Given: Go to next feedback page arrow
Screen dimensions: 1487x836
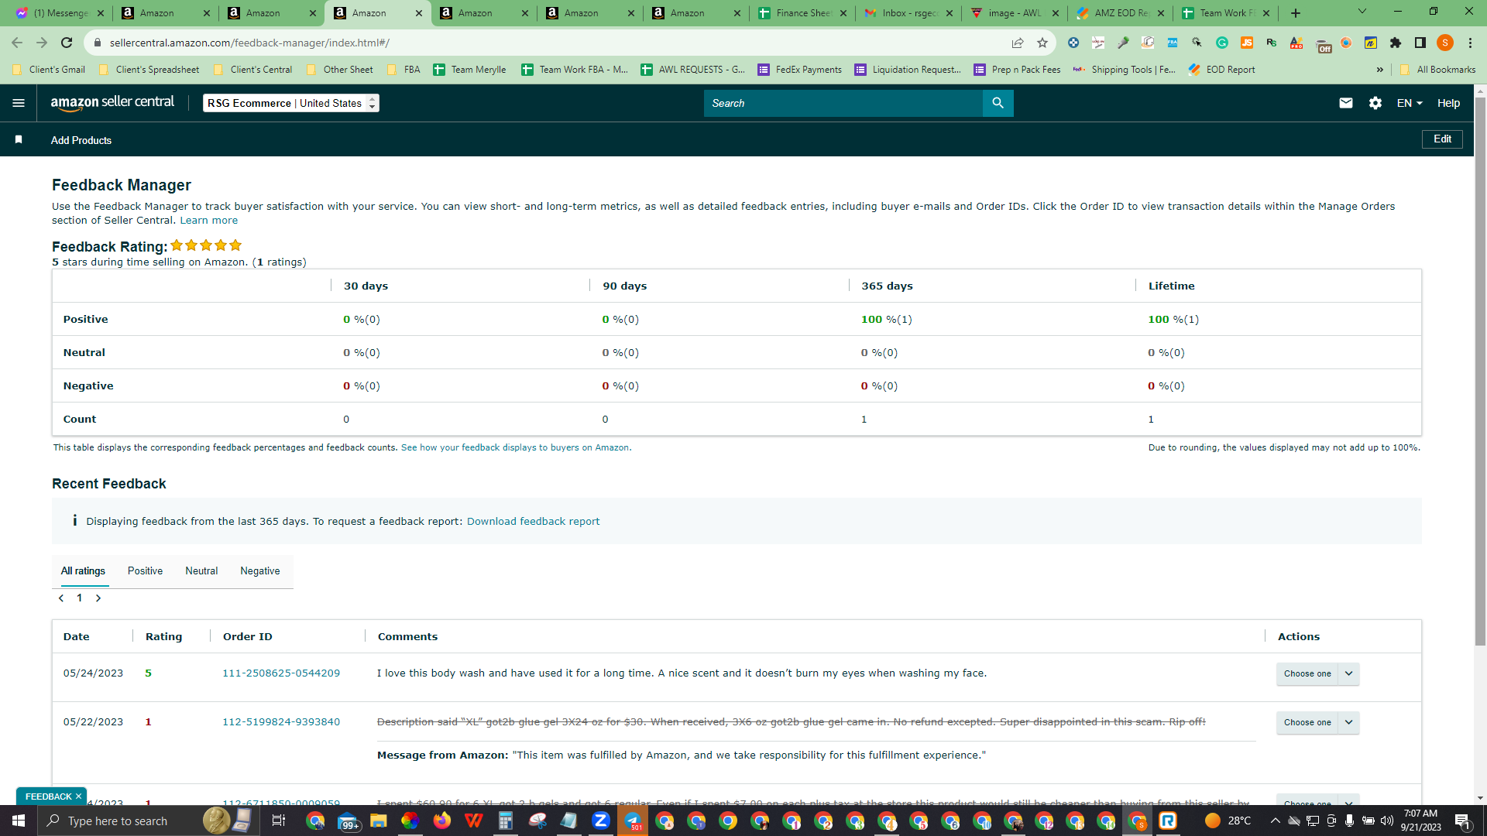Looking at the screenshot, I should click(98, 598).
